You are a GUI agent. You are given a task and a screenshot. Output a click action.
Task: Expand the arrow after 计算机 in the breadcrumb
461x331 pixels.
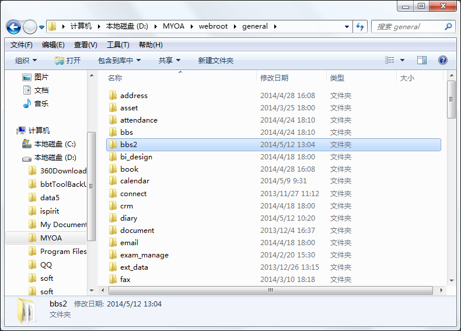[x=99, y=26]
